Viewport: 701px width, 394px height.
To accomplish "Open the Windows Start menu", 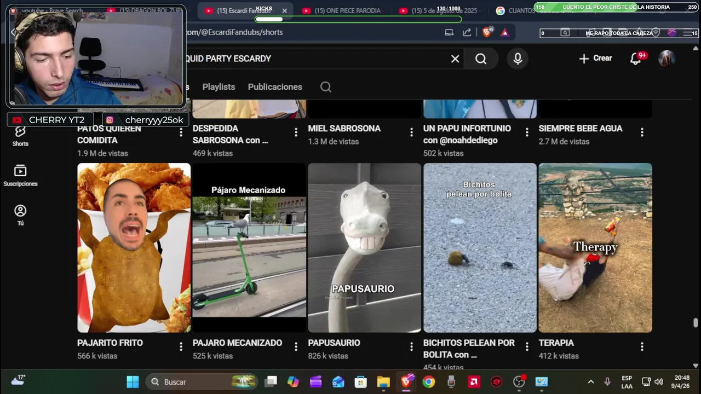I will click(133, 381).
